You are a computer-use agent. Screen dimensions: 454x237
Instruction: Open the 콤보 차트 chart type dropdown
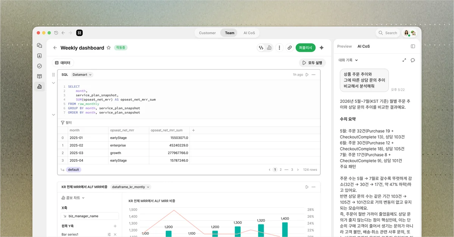[73, 198]
